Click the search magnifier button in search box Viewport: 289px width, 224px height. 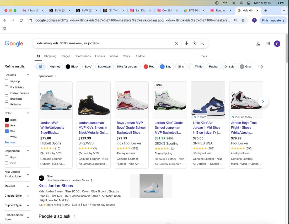pyautogui.click(x=202, y=43)
